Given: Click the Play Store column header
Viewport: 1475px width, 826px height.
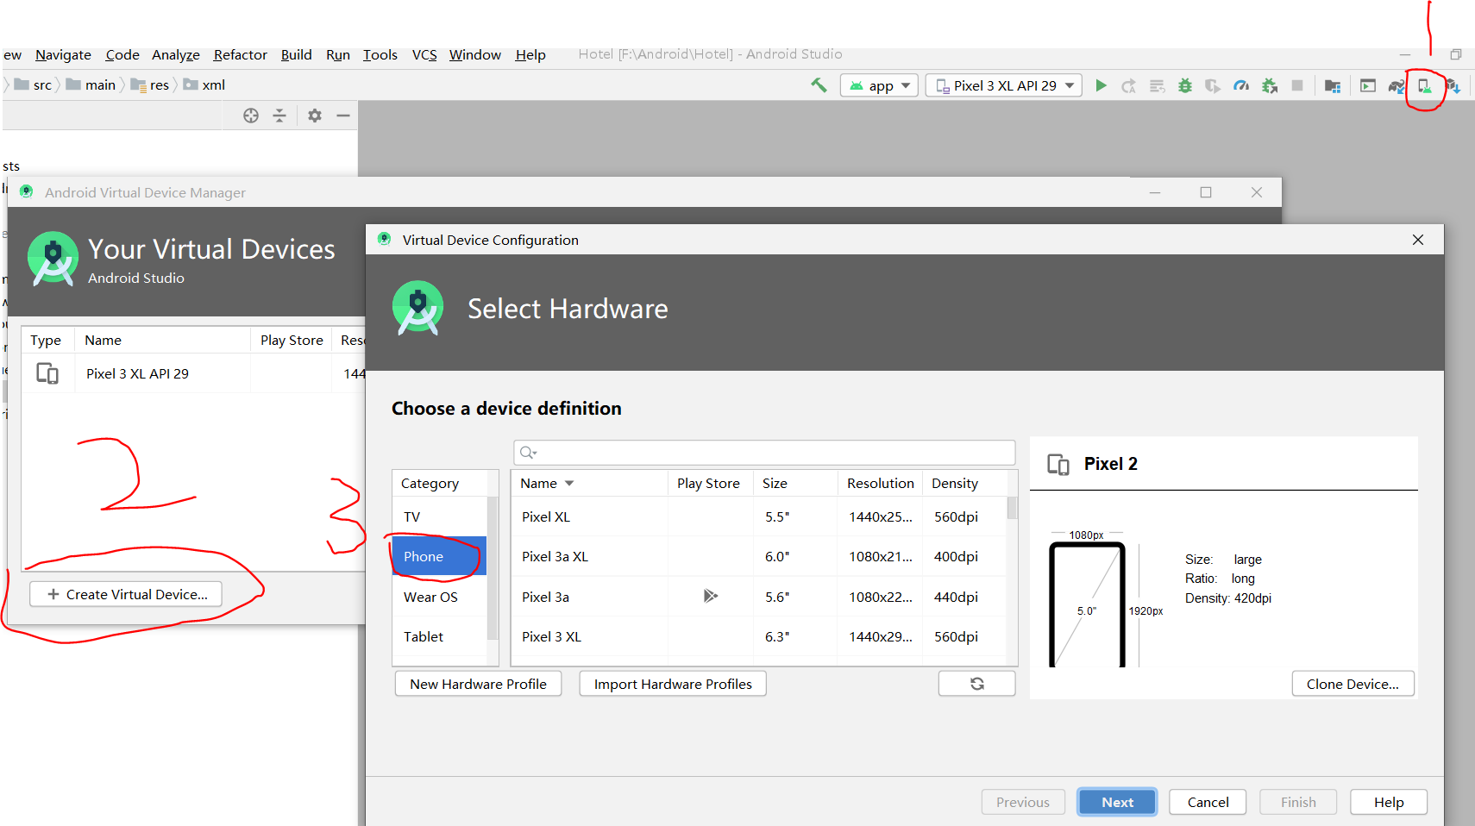Looking at the screenshot, I should (710, 483).
